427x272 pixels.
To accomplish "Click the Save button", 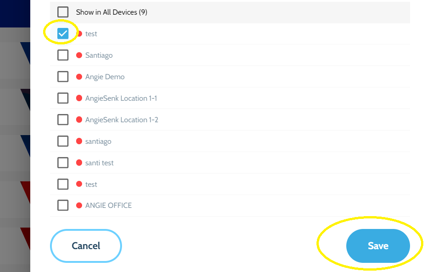I will click(378, 245).
